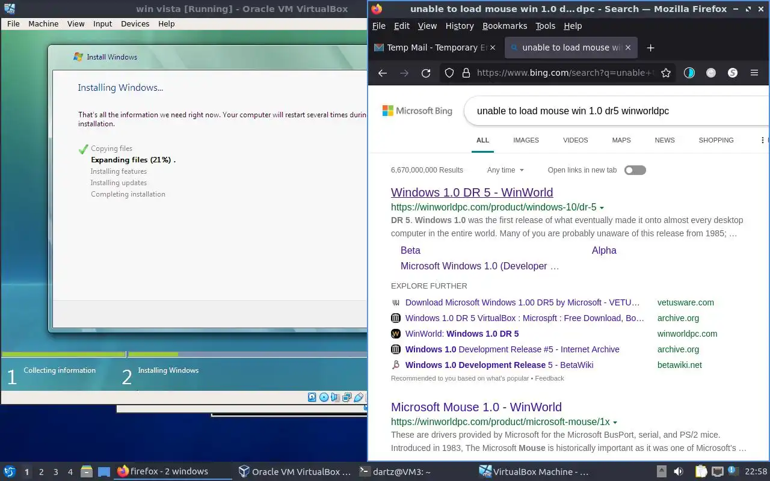Open Firefox Bookmarks menu
The image size is (770, 481).
click(x=505, y=26)
